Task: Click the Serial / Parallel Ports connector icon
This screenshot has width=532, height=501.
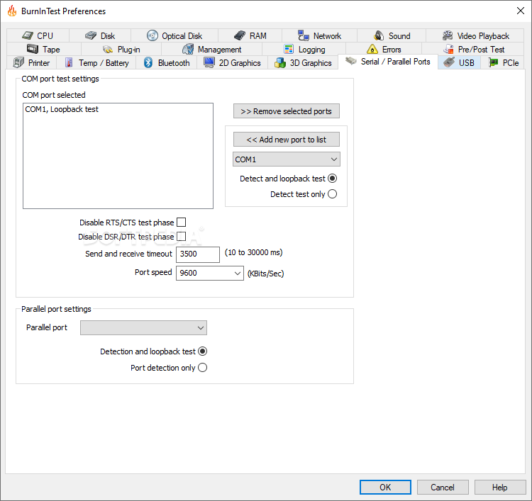Action: point(351,61)
